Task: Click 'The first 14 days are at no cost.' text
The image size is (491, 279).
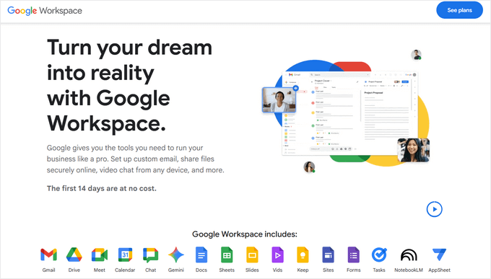Action: tap(102, 188)
